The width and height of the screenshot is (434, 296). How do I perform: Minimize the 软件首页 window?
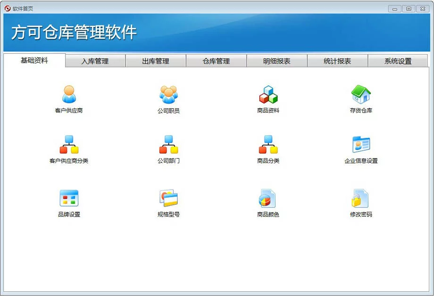395,9
